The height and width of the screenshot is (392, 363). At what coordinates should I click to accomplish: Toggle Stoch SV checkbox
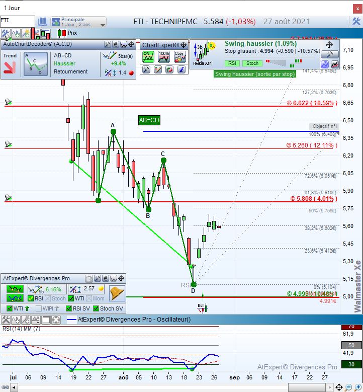coord(96,308)
